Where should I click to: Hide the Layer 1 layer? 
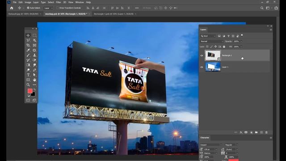(202, 67)
